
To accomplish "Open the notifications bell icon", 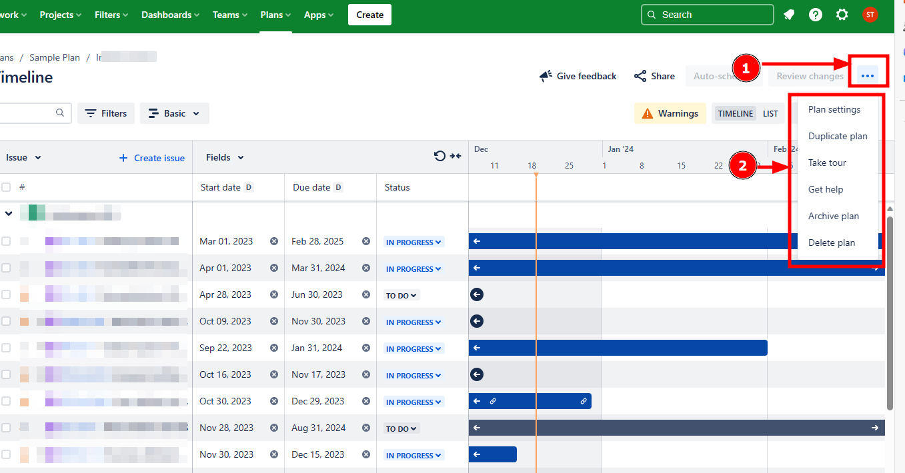I will coord(789,15).
